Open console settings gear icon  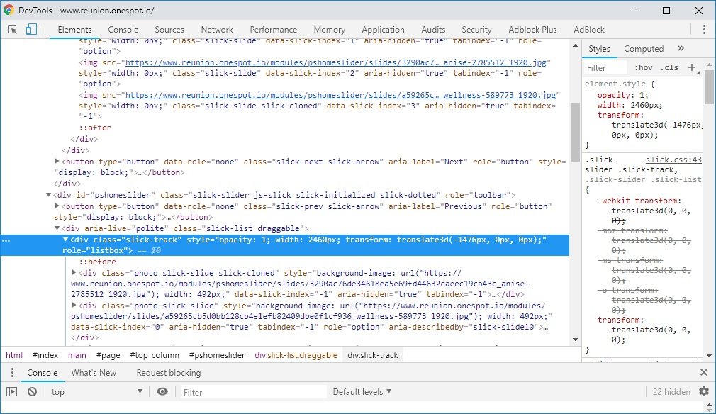click(x=704, y=391)
